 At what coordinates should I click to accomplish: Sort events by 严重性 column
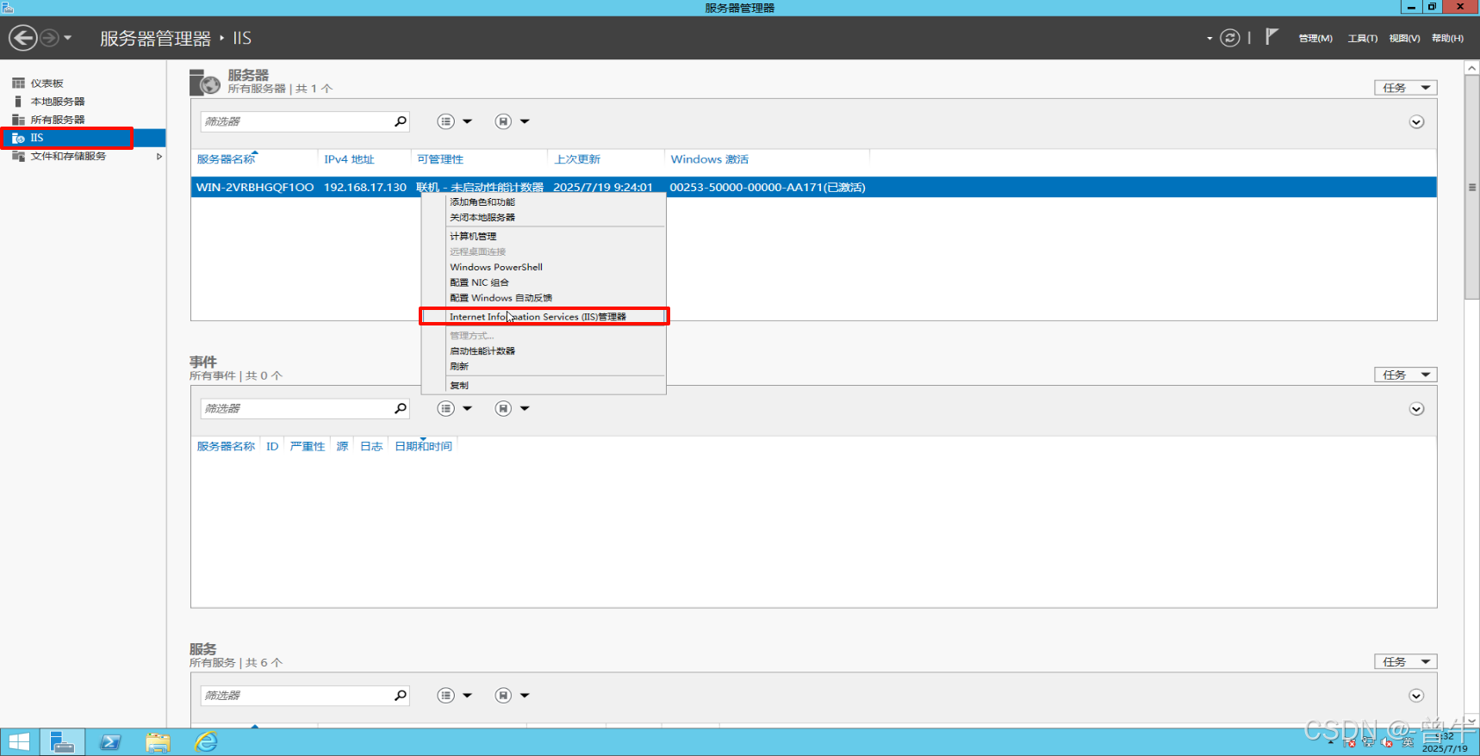pyautogui.click(x=308, y=446)
